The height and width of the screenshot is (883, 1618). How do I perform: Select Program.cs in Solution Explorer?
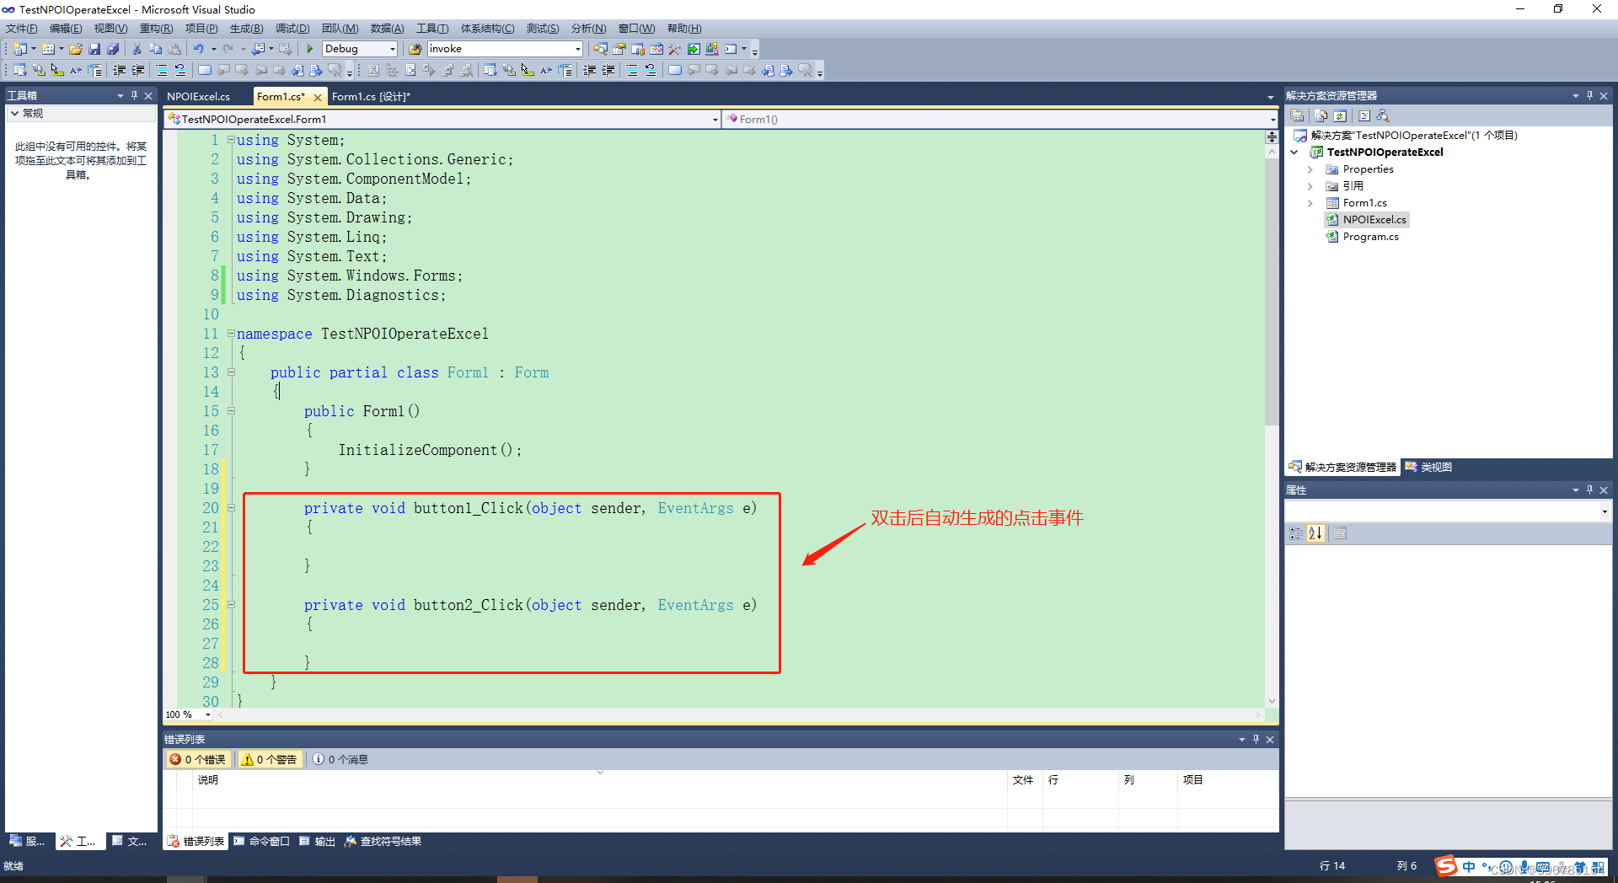[1370, 237]
